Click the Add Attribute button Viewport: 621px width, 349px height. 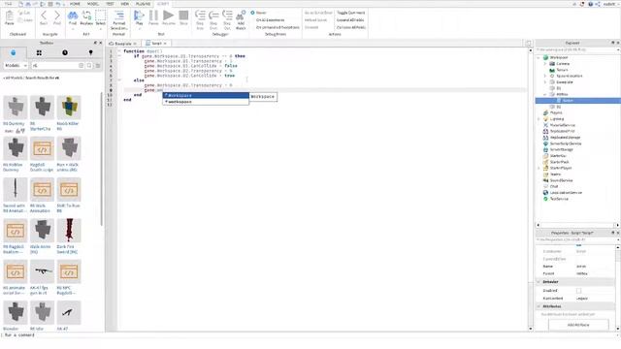[x=578, y=325]
